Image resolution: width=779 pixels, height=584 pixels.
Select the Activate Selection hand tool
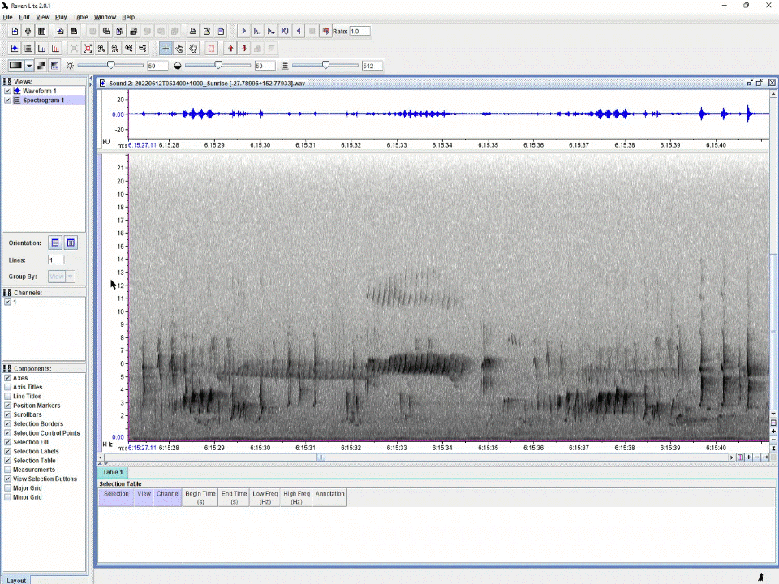(x=179, y=49)
